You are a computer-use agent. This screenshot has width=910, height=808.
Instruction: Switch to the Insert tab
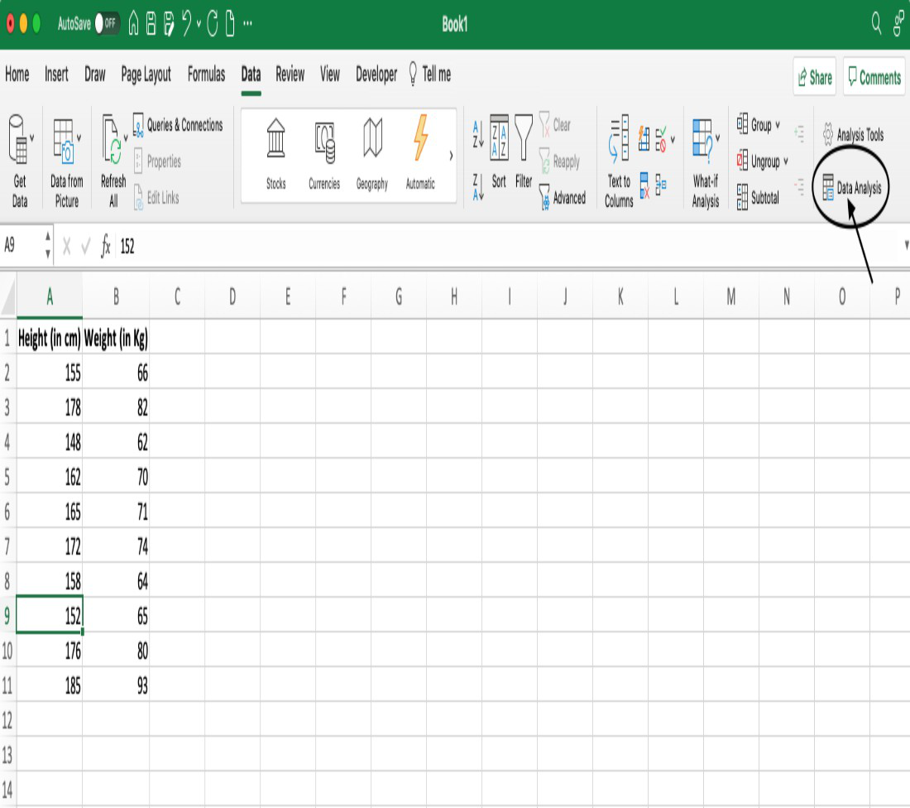56,75
